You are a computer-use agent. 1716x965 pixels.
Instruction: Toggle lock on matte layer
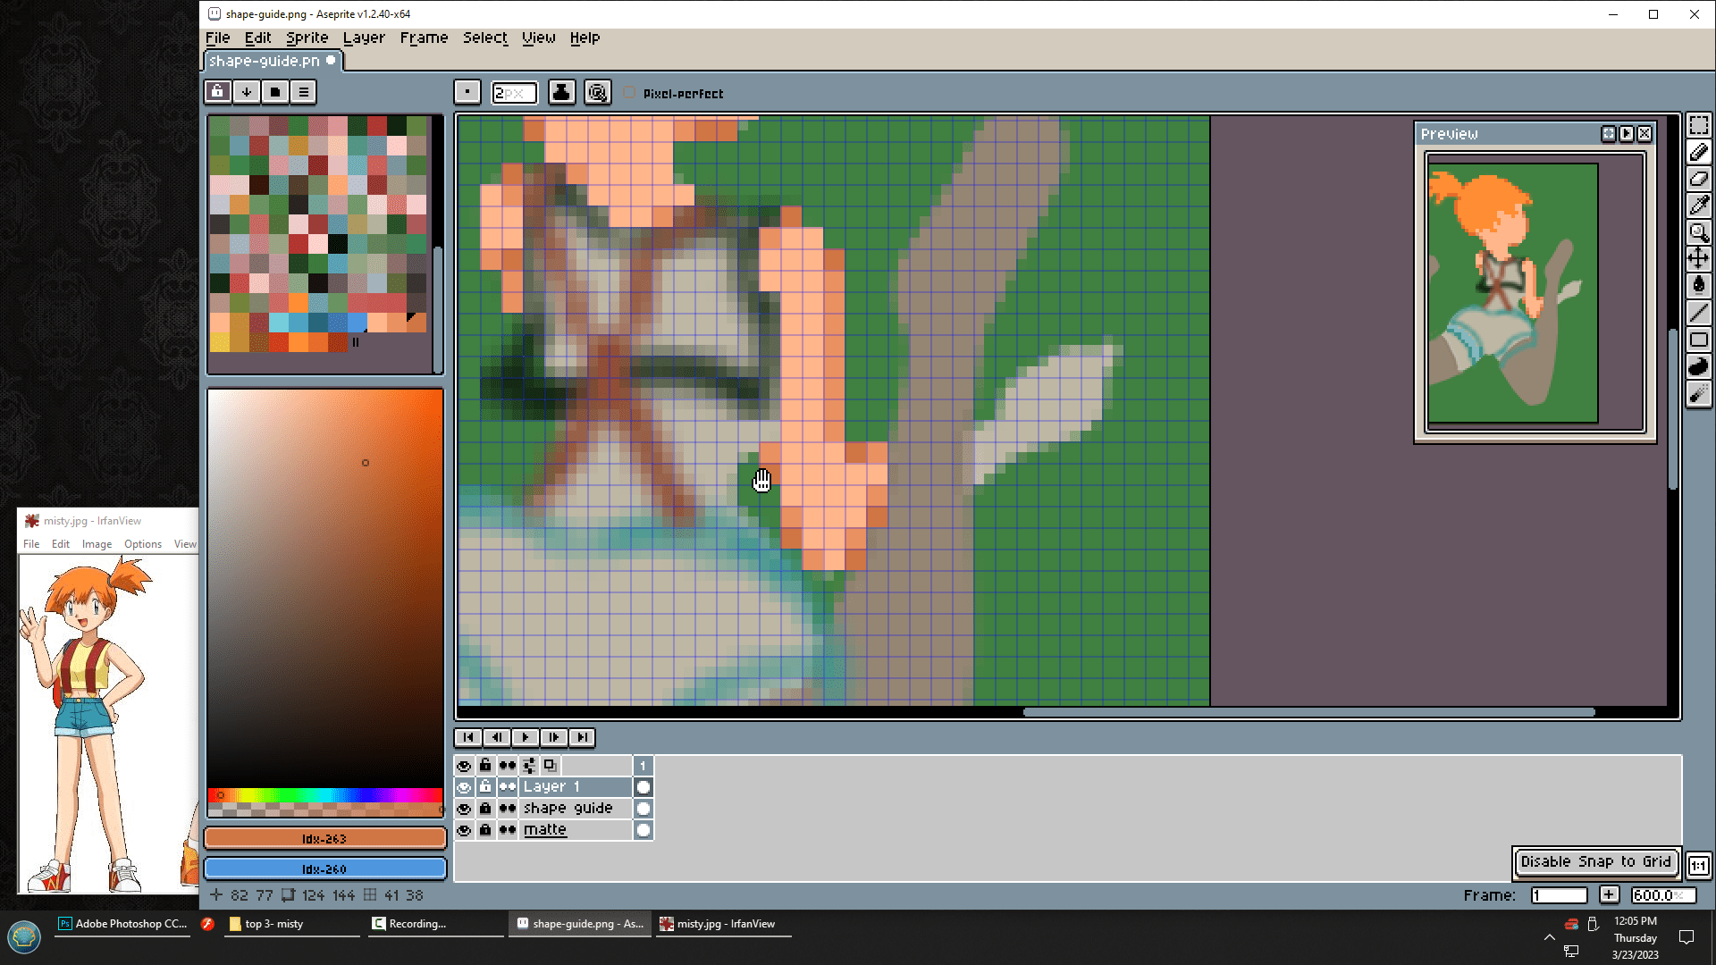[484, 830]
